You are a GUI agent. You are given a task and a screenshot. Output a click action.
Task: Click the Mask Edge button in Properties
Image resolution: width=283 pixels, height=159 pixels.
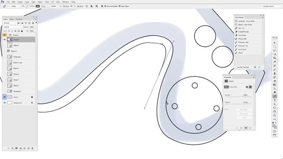coord(244,110)
